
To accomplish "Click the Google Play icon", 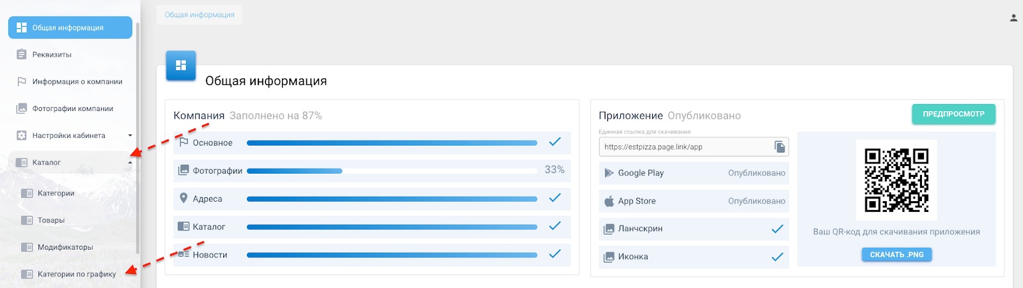I will (x=609, y=173).
